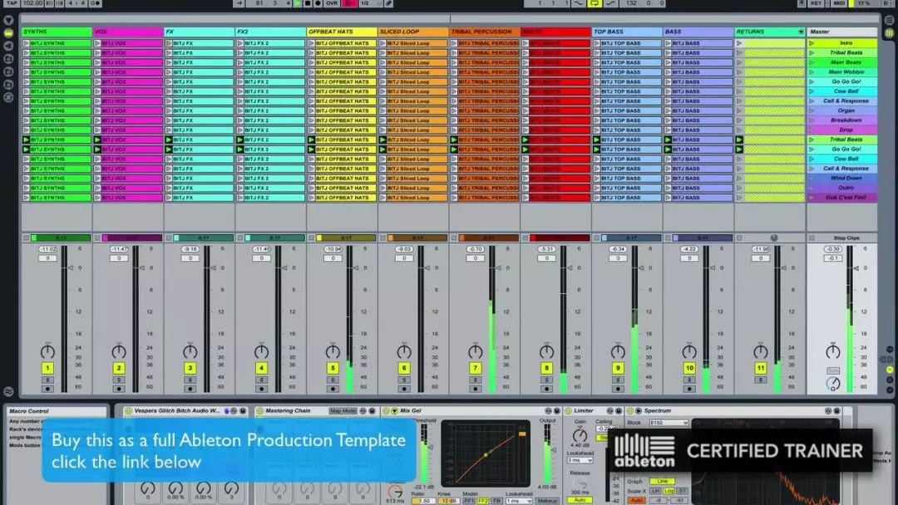Click the TAP tempo button
898x505 pixels.
click(11, 3)
